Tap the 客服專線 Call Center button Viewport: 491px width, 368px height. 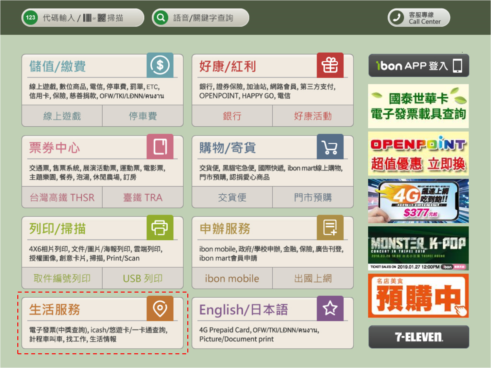click(x=419, y=18)
